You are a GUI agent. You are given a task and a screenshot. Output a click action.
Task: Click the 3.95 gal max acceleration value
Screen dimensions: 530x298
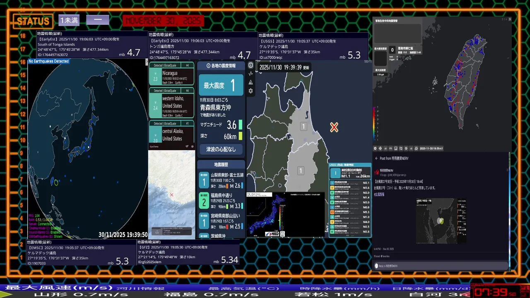pyautogui.click(x=381, y=74)
